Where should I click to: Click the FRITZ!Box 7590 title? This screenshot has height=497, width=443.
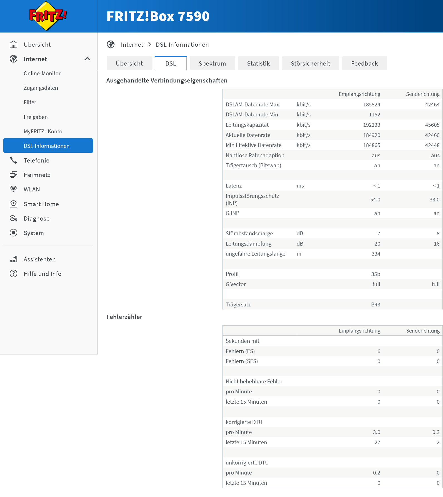158,16
